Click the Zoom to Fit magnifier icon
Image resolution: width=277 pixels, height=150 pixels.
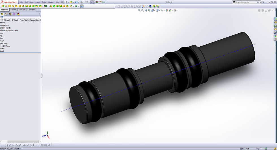139,10
